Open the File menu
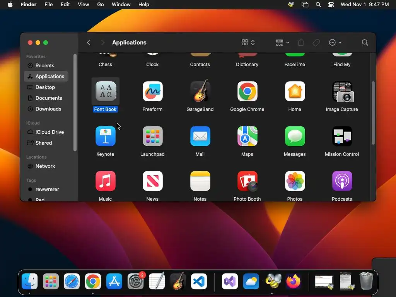This screenshot has height=297, width=396. (x=48, y=5)
